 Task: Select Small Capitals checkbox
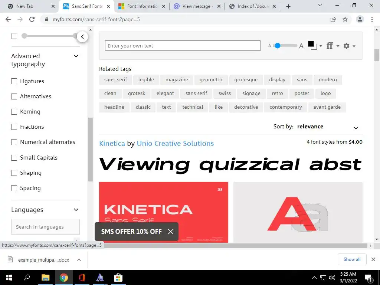[x=14, y=157]
